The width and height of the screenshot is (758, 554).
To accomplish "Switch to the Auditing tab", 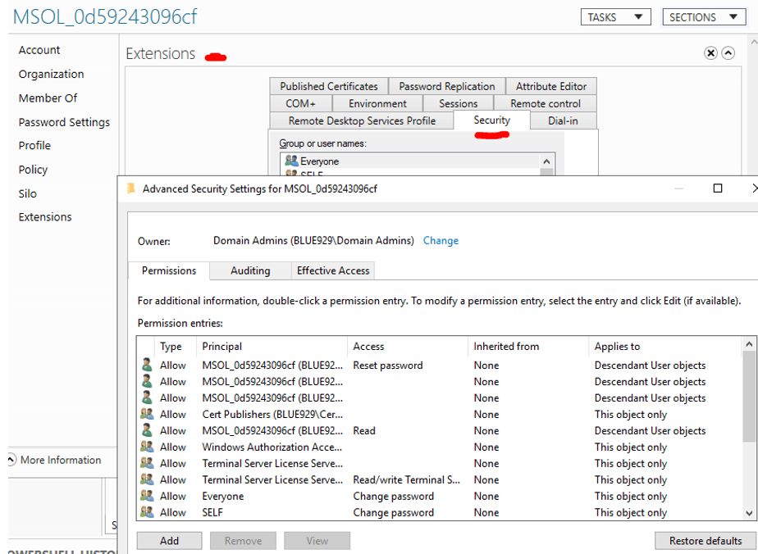I will click(250, 270).
